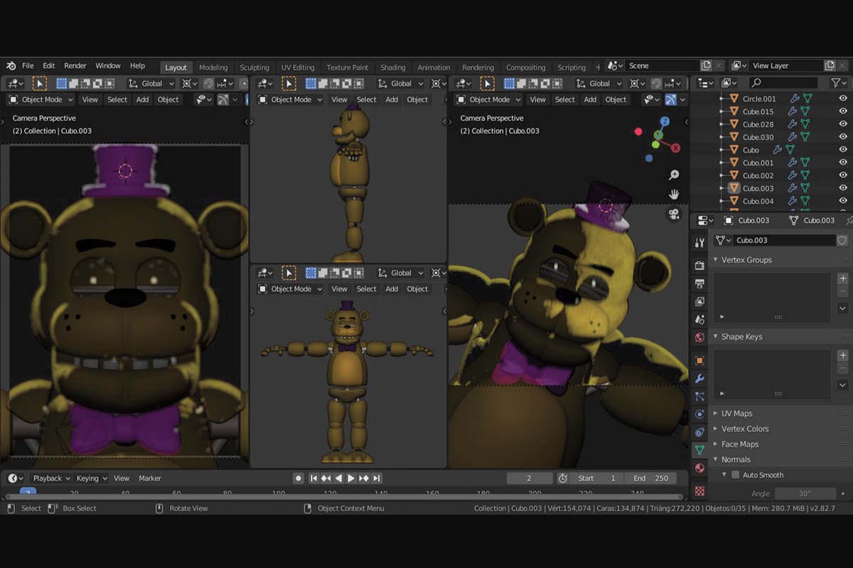
Task: Enable the Auto Smooth checkbox
Action: point(735,475)
